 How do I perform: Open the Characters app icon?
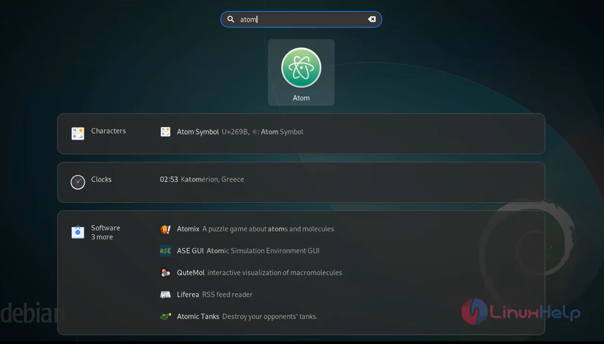click(x=78, y=134)
